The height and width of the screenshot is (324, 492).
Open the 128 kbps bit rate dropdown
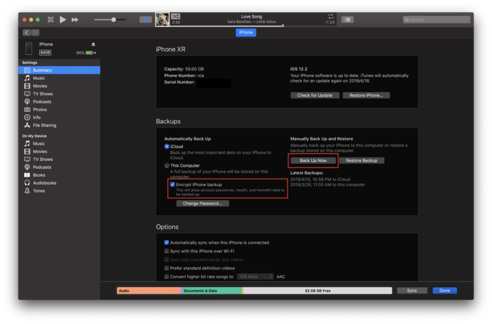pos(256,276)
